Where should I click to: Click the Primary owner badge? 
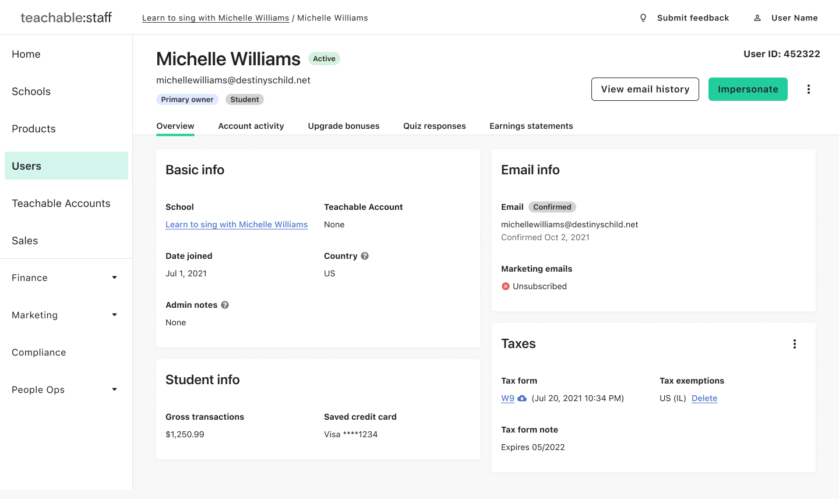187,100
